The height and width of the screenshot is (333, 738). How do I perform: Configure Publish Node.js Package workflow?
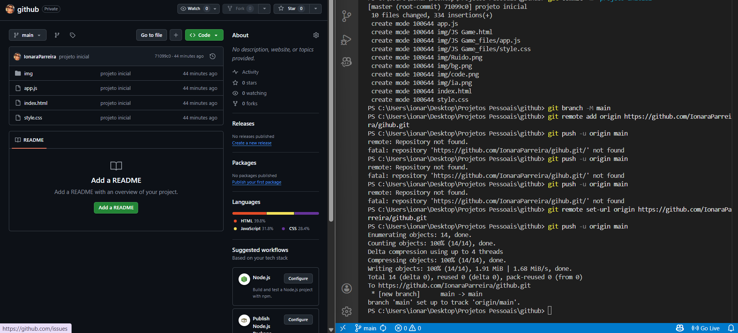click(x=298, y=320)
